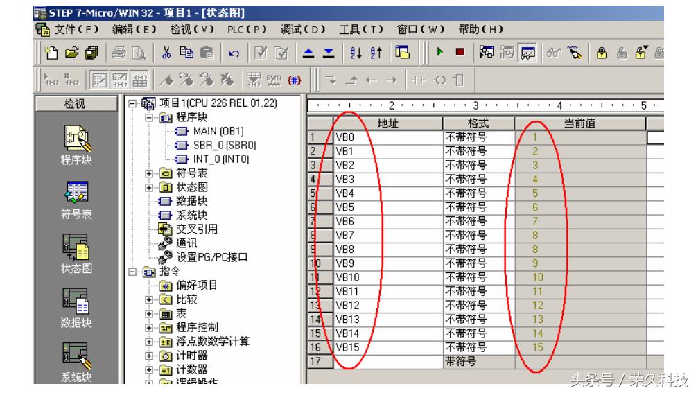Collapse the 程序块 tree node
This screenshot has height=393, width=698.
pyautogui.click(x=149, y=118)
